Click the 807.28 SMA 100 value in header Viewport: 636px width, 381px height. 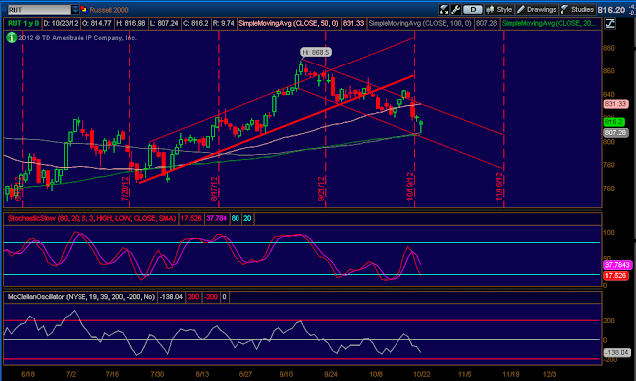coord(486,24)
